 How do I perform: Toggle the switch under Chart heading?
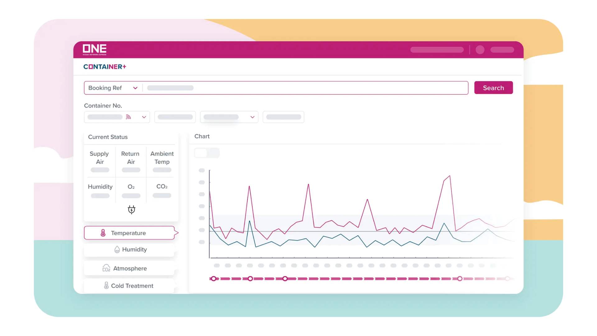coord(207,153)
